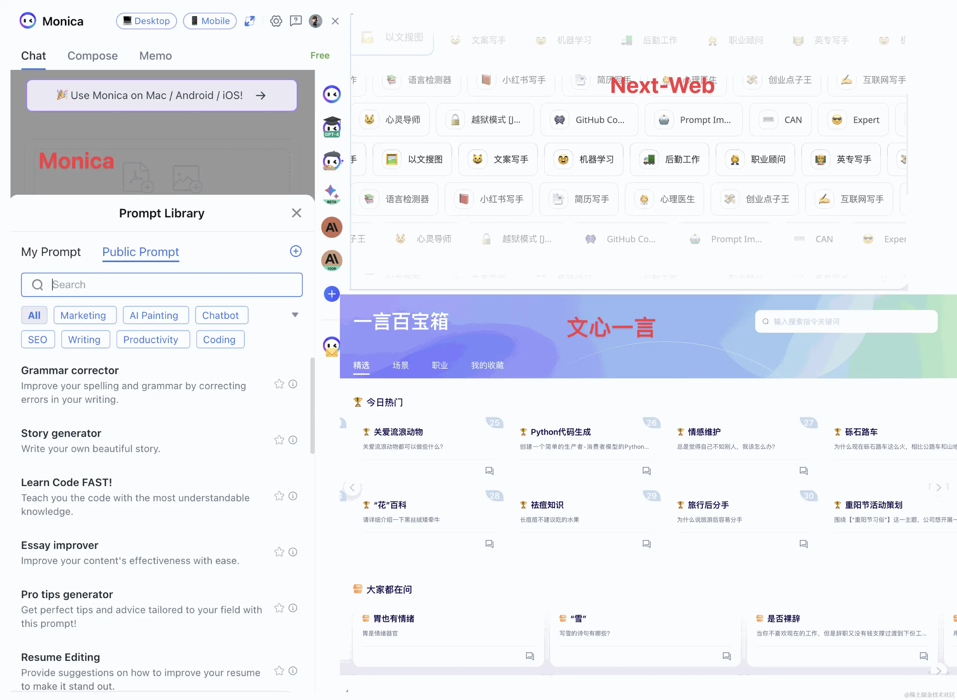Filter prompts by SEO category
The image size is (957, 700).
pyautogui.click(x=38, y=339)
